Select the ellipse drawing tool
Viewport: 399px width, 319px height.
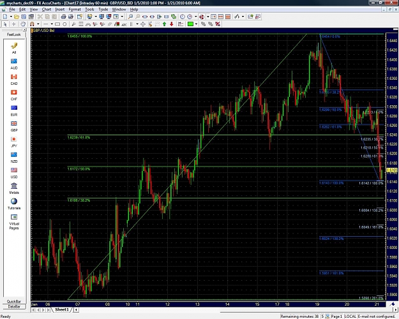pyautogui.click(x=64, y=24)
